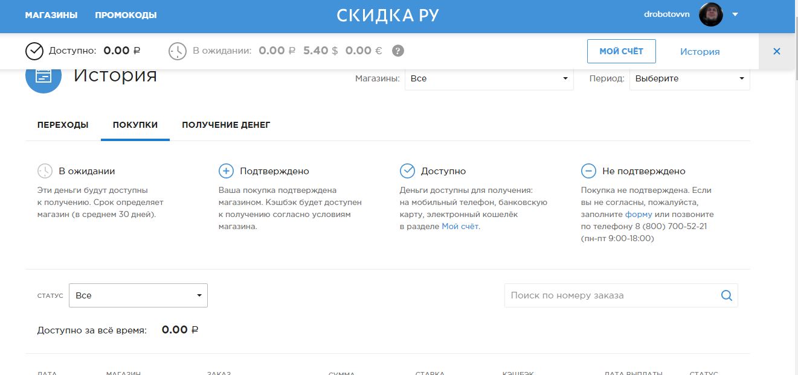Open the user account menu arrow
The width and height of the screenshot is (798, 375).
tap(735, 15)
